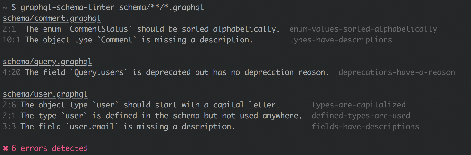Click the 3:3 line position marker
This screenshot has height=155, width=471.
9,127
